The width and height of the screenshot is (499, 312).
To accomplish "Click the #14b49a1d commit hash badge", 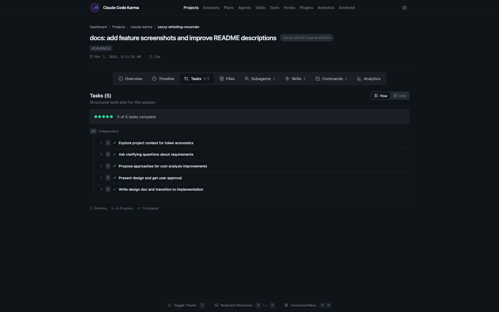I will coord(101,49).
